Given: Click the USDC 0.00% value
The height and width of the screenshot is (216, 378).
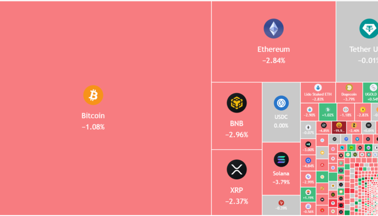Looking at the screenshot, I should tap(281, 126).
